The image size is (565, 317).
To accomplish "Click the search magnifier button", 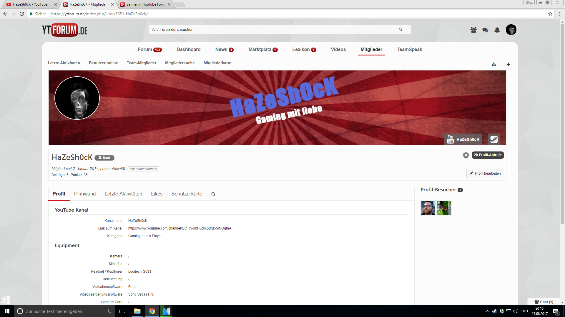I will tap(400, 29).
